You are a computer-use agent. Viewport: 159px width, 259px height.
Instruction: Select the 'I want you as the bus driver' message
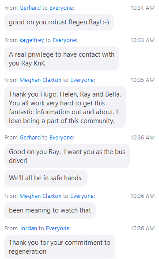click(x=67, y=156)
